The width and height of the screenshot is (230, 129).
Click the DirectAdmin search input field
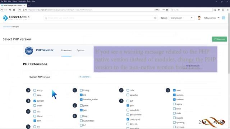[x=101, y=18]
